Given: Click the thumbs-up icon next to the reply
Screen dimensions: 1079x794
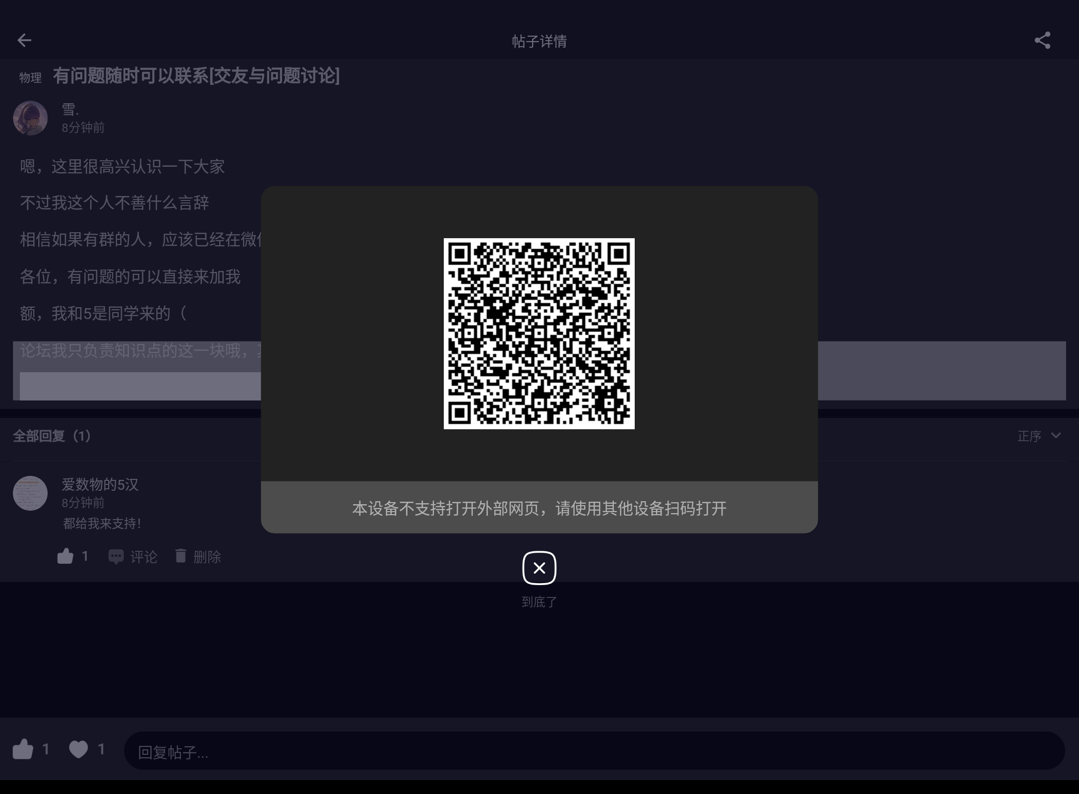Looking at the screenshot, I should (x=66, y=556).
